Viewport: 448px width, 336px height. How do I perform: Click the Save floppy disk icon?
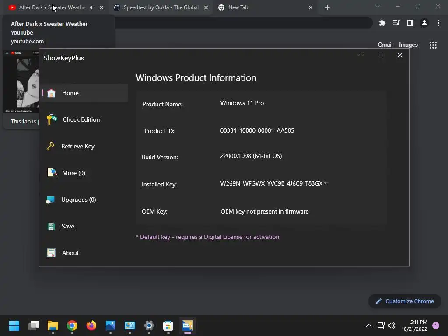click(x=51, y=227)
